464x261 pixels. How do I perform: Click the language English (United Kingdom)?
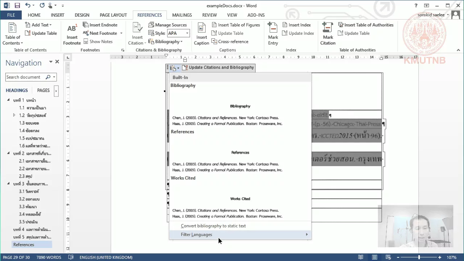[x=106, y=257]
